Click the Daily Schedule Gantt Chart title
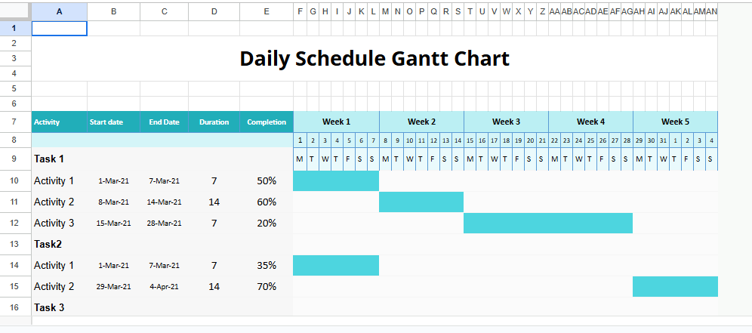The height and width of the screenshot is (333, 752). [374, 58]
